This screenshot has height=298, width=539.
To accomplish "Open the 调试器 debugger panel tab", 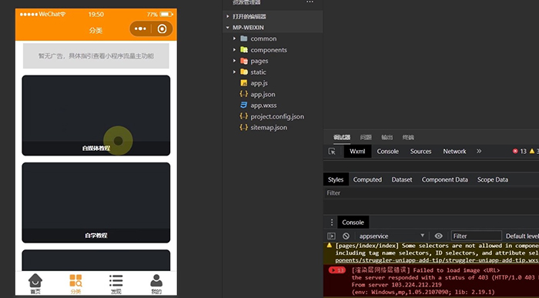I will (342, 138).
